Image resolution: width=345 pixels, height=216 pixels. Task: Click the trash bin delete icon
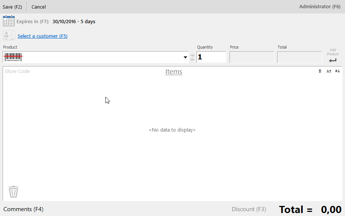point(13,192)
